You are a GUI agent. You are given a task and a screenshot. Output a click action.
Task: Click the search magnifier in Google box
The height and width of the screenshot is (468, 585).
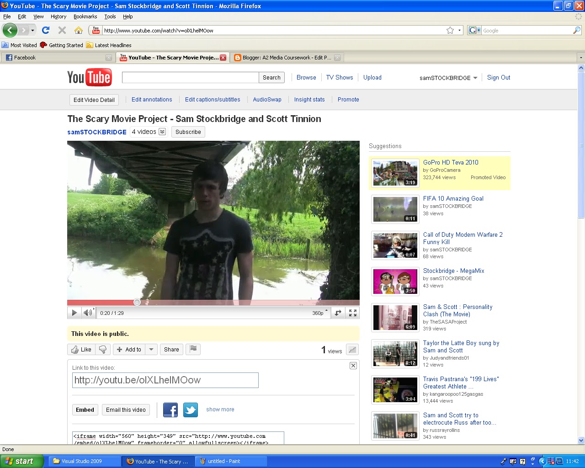pos(577,30)
